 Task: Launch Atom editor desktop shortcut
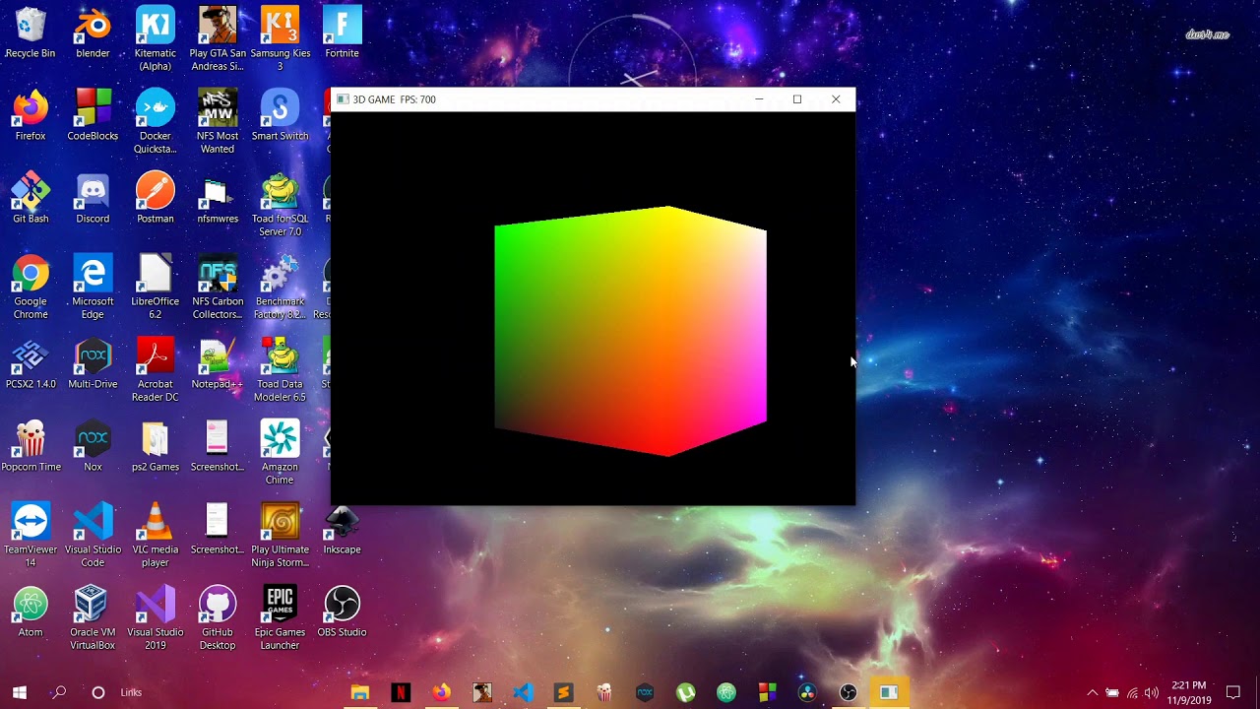point(31,612)
